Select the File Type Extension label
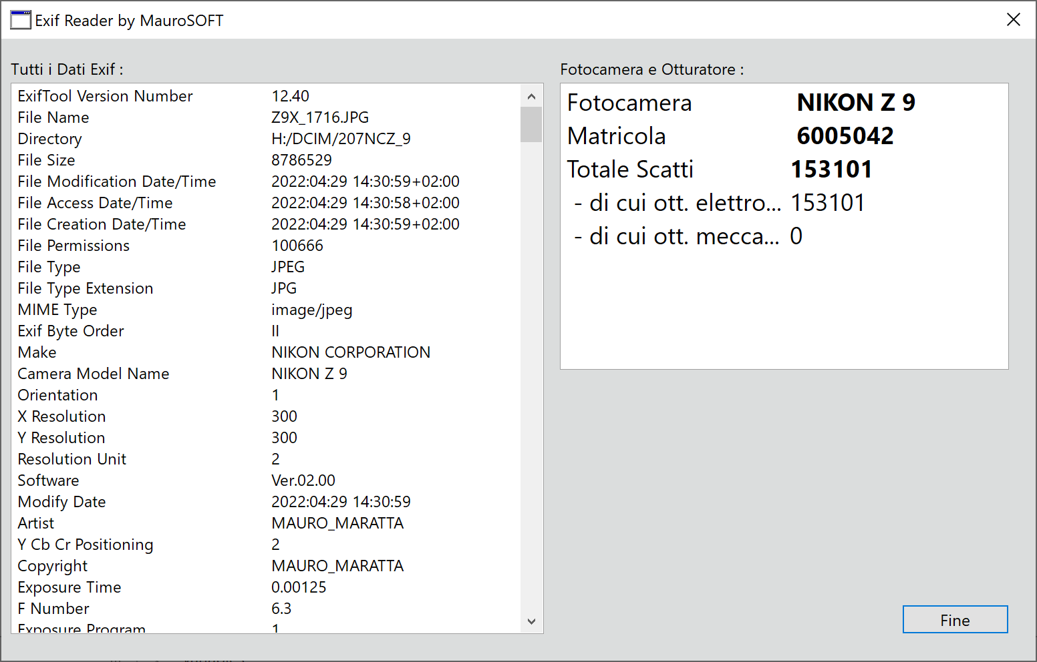Screen dimensions: 1037x662 pos(86,288)
